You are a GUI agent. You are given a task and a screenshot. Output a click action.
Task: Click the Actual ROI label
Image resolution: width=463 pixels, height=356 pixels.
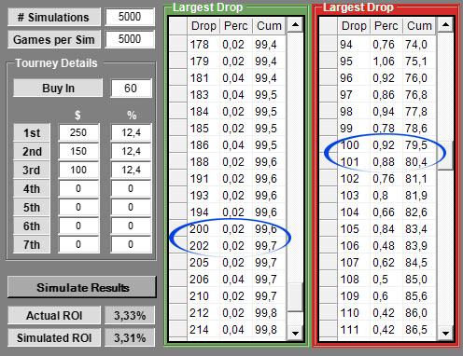pyautogui.click(x=54, y=315)
